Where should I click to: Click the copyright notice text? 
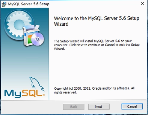coord(94,90)
